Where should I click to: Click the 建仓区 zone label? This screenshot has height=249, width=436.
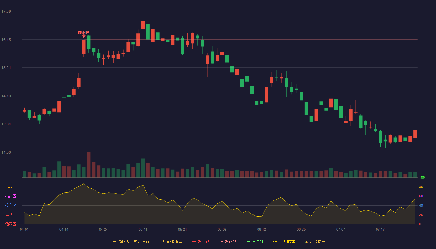[x=11, y=215]
